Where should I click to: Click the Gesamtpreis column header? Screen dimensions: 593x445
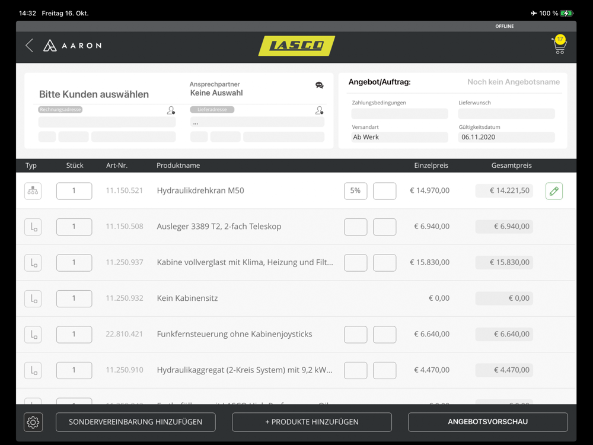[x=511, y=166]
